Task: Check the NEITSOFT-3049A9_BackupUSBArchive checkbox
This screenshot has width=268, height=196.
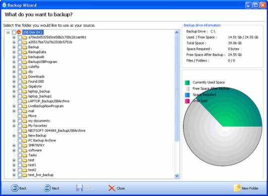Action: [x=20, y=131]
